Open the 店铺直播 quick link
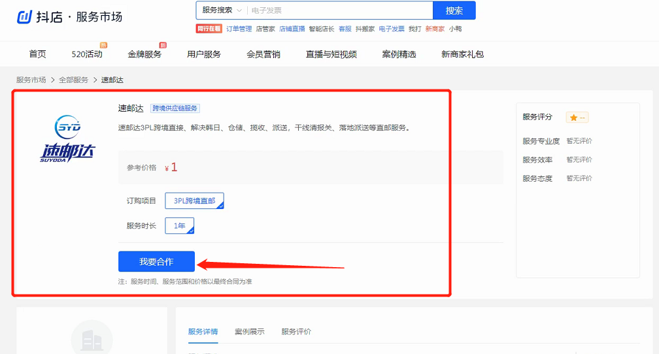 click(x=292, y=29)
